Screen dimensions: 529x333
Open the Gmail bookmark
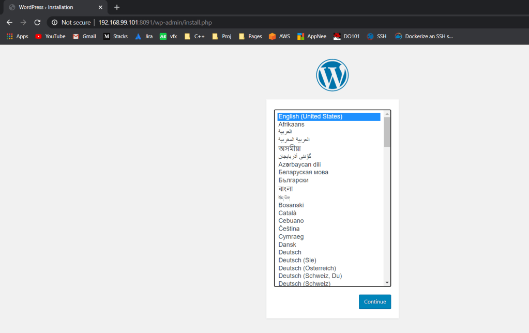tap(84, 36)
